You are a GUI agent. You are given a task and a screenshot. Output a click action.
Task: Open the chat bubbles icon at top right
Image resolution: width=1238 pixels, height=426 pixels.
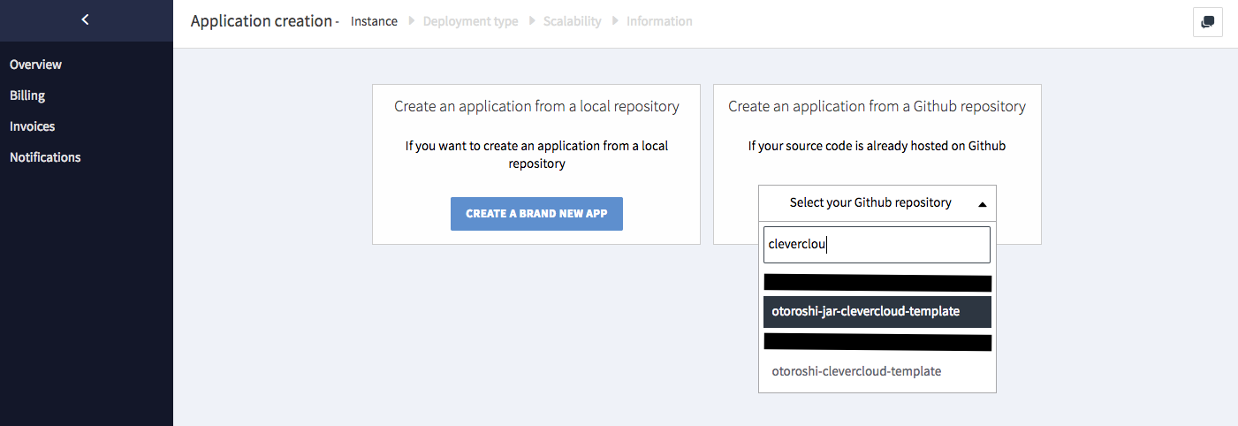pyautogui.click(x=1207, y=22)
